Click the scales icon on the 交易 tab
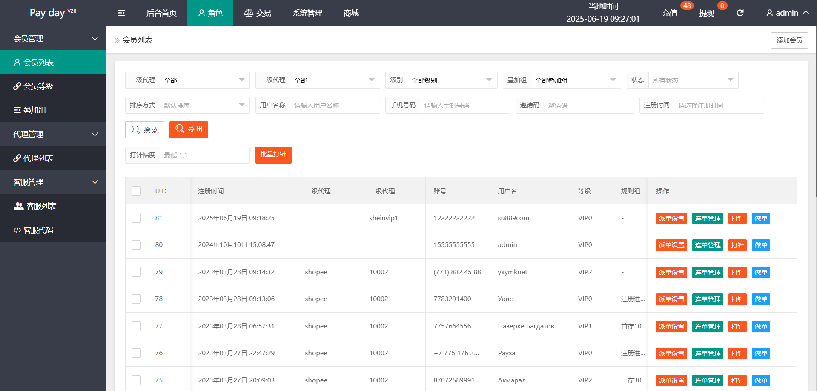The height and width of the screenshot is (391, 817). (x=249, y=13)
